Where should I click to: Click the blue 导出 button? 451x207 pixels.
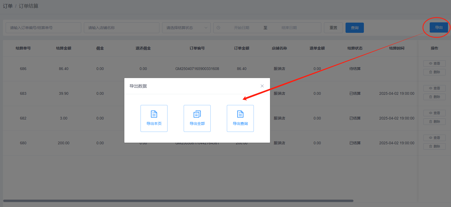[439, 27]
